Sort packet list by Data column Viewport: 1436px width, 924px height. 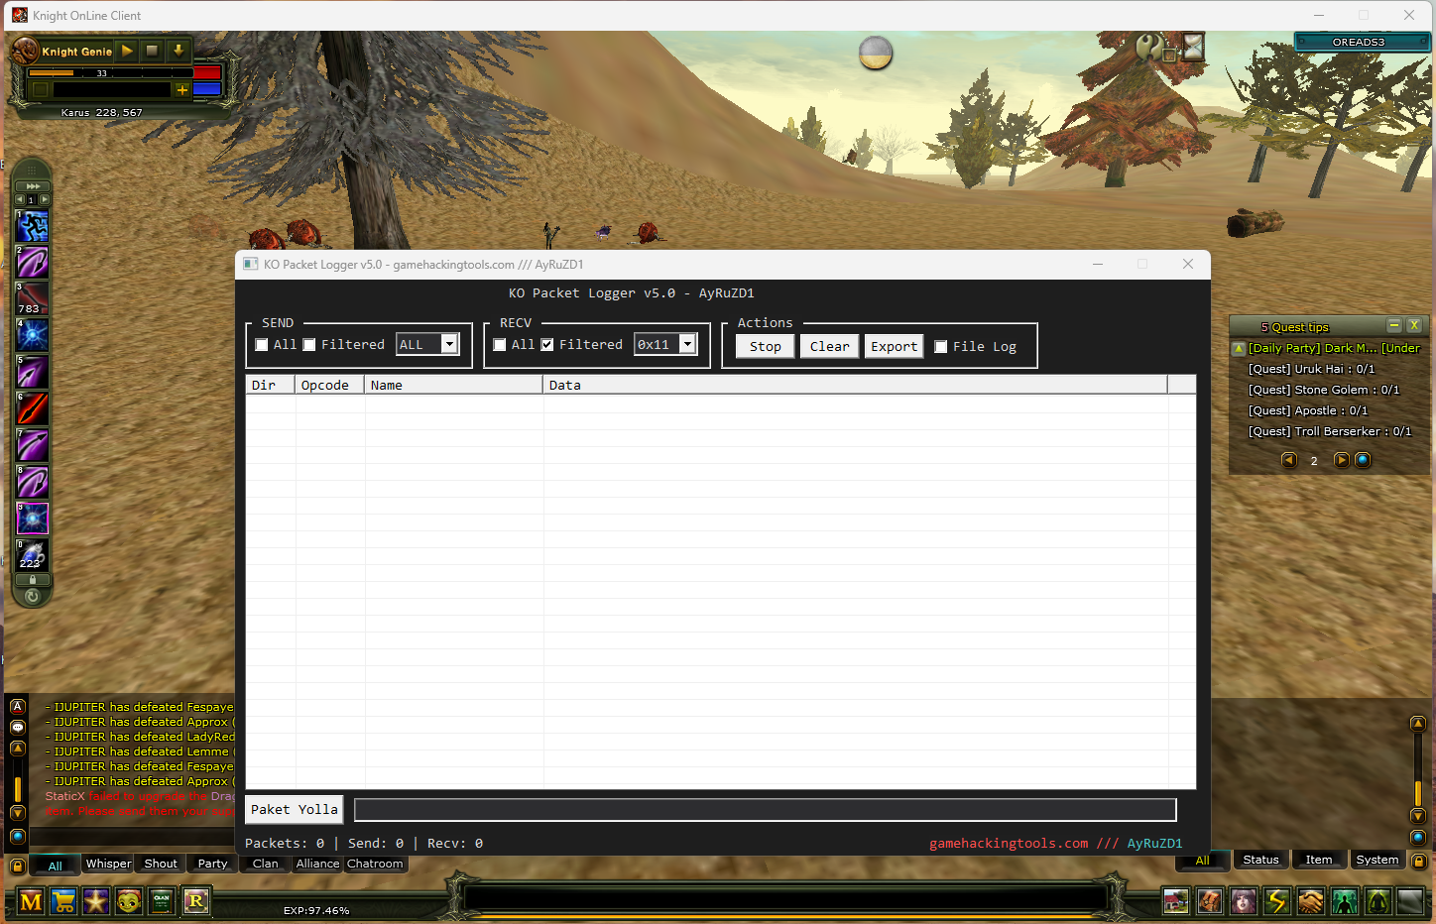856,385
